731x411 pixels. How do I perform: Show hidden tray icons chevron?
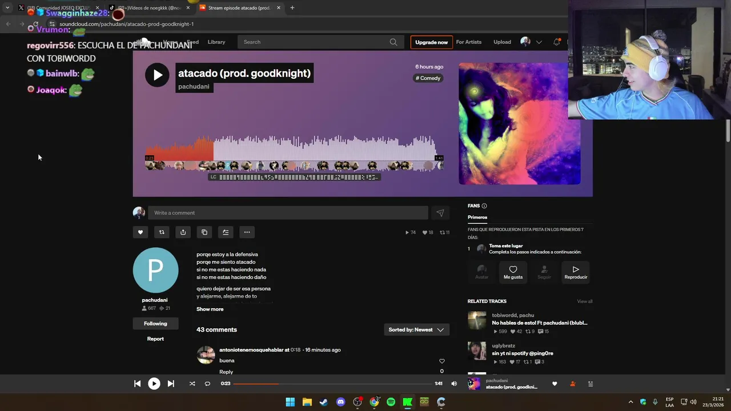630,402
